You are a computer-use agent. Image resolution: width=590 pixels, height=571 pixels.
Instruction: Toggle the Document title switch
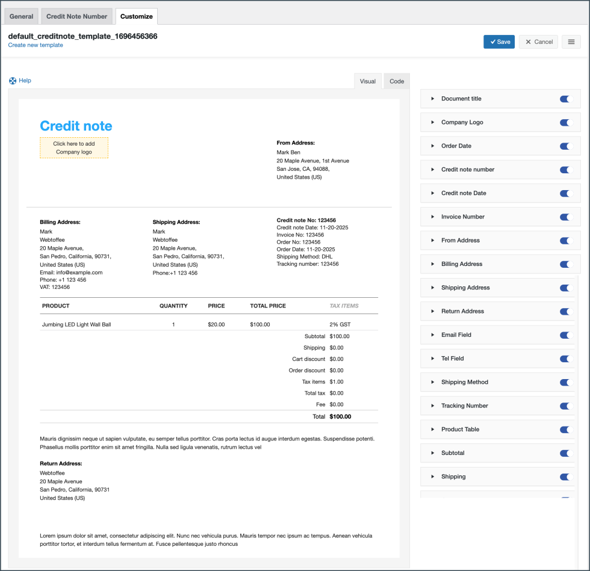point(567,99)
